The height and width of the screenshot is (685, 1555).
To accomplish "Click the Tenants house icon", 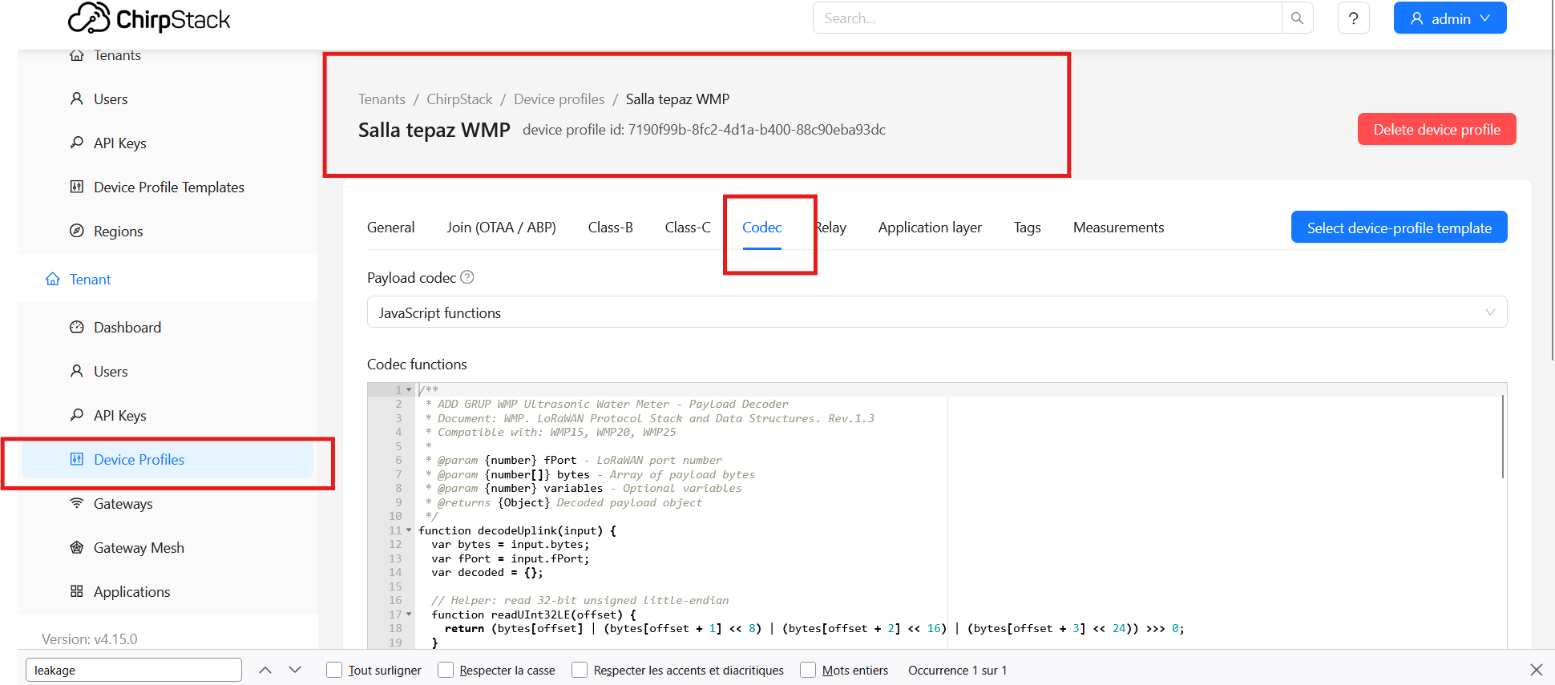I will pos(77,55).
